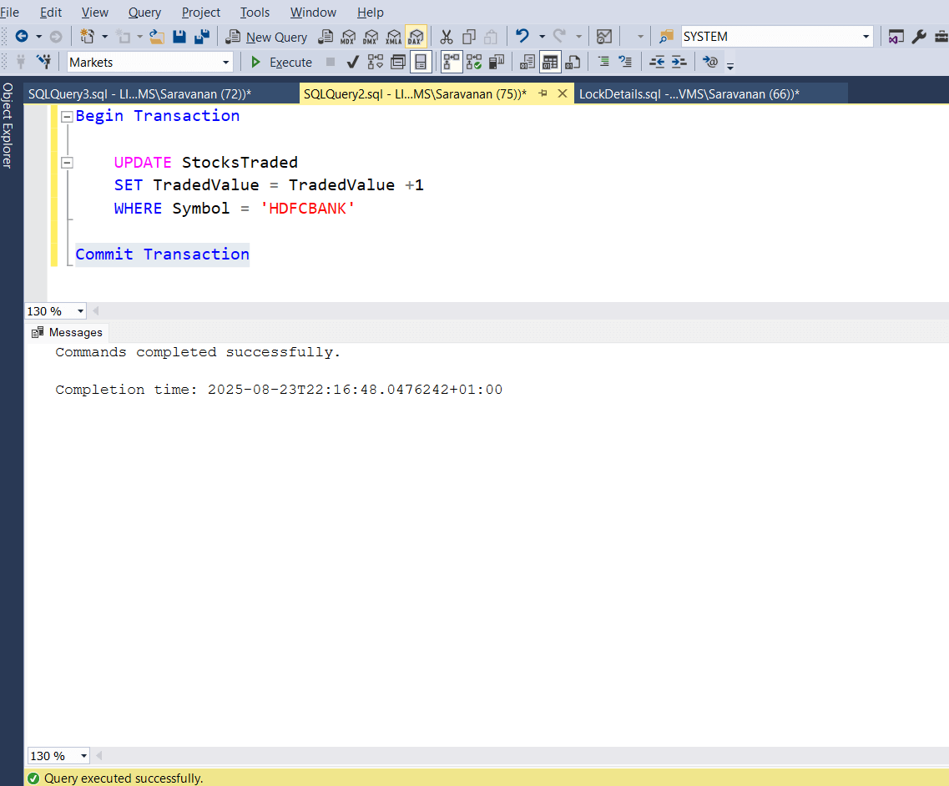Open the Window menu
Viewport: 949px width, 786px height.
pos(313,13)
